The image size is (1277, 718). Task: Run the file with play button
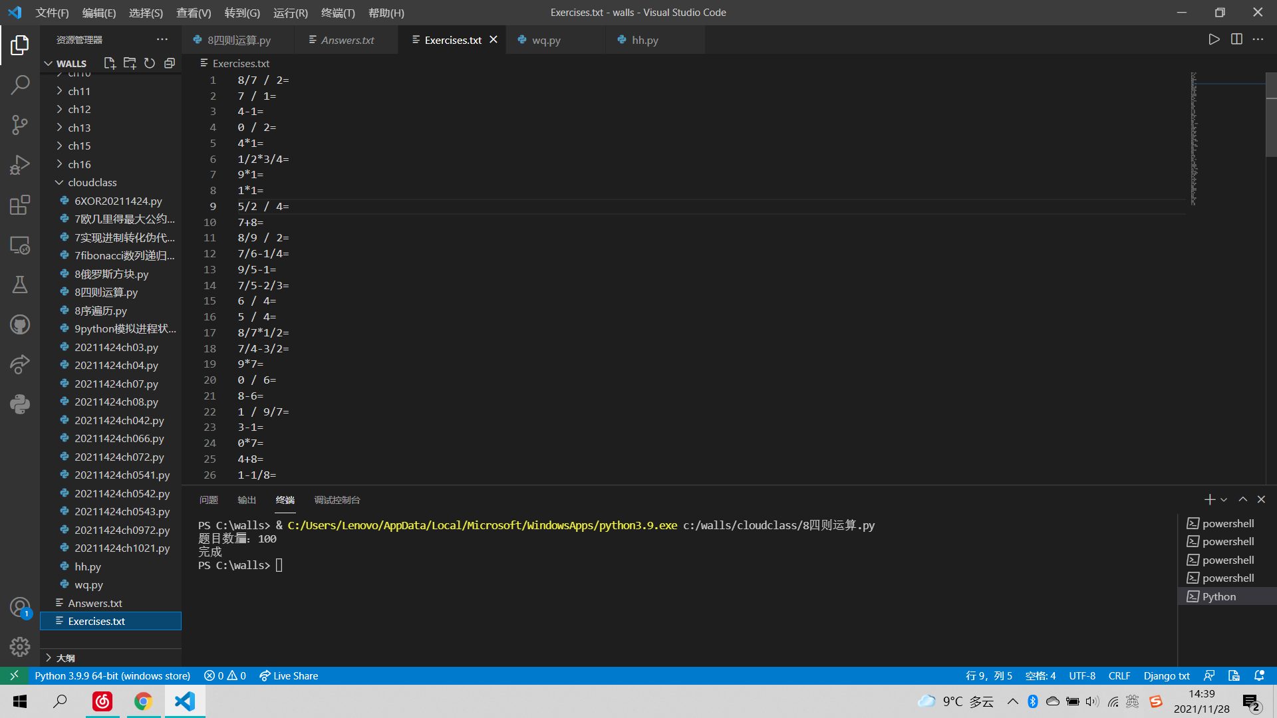(1214, 39)
